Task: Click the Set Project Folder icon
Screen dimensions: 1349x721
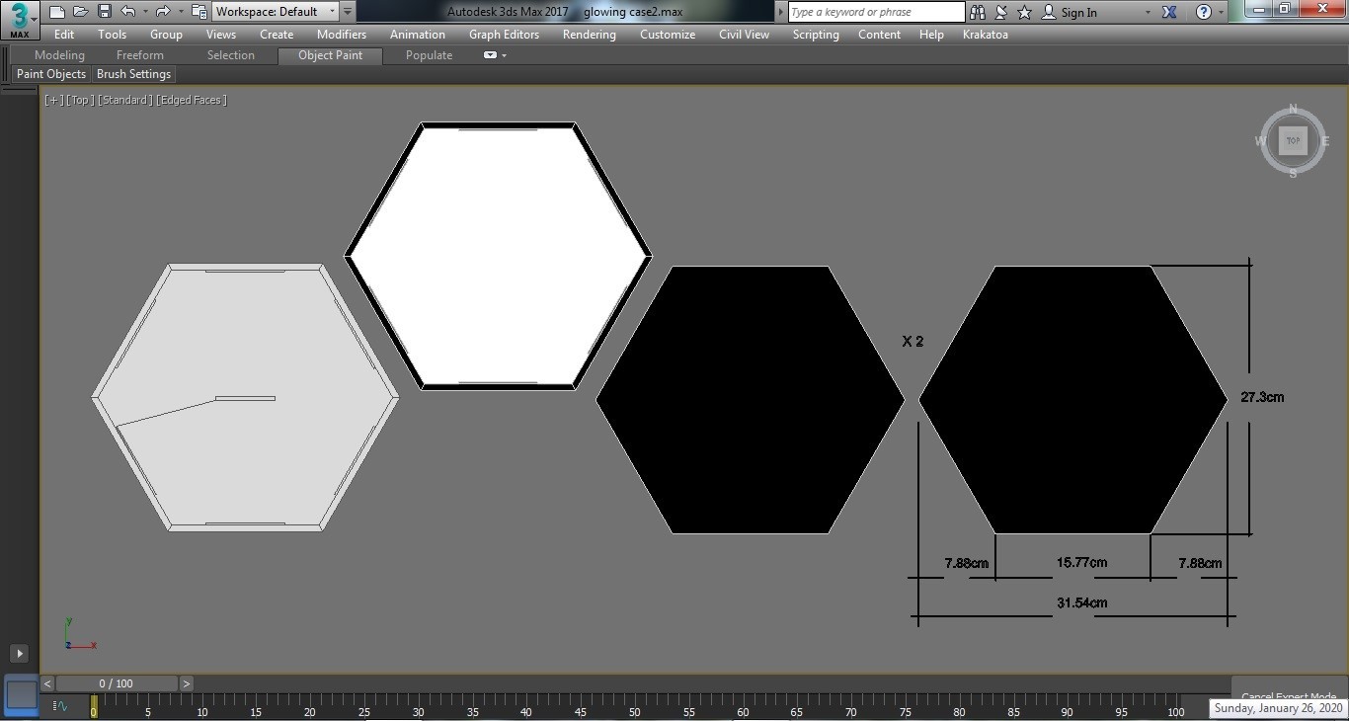Action: pyautogui.click(x=198, y=12)
